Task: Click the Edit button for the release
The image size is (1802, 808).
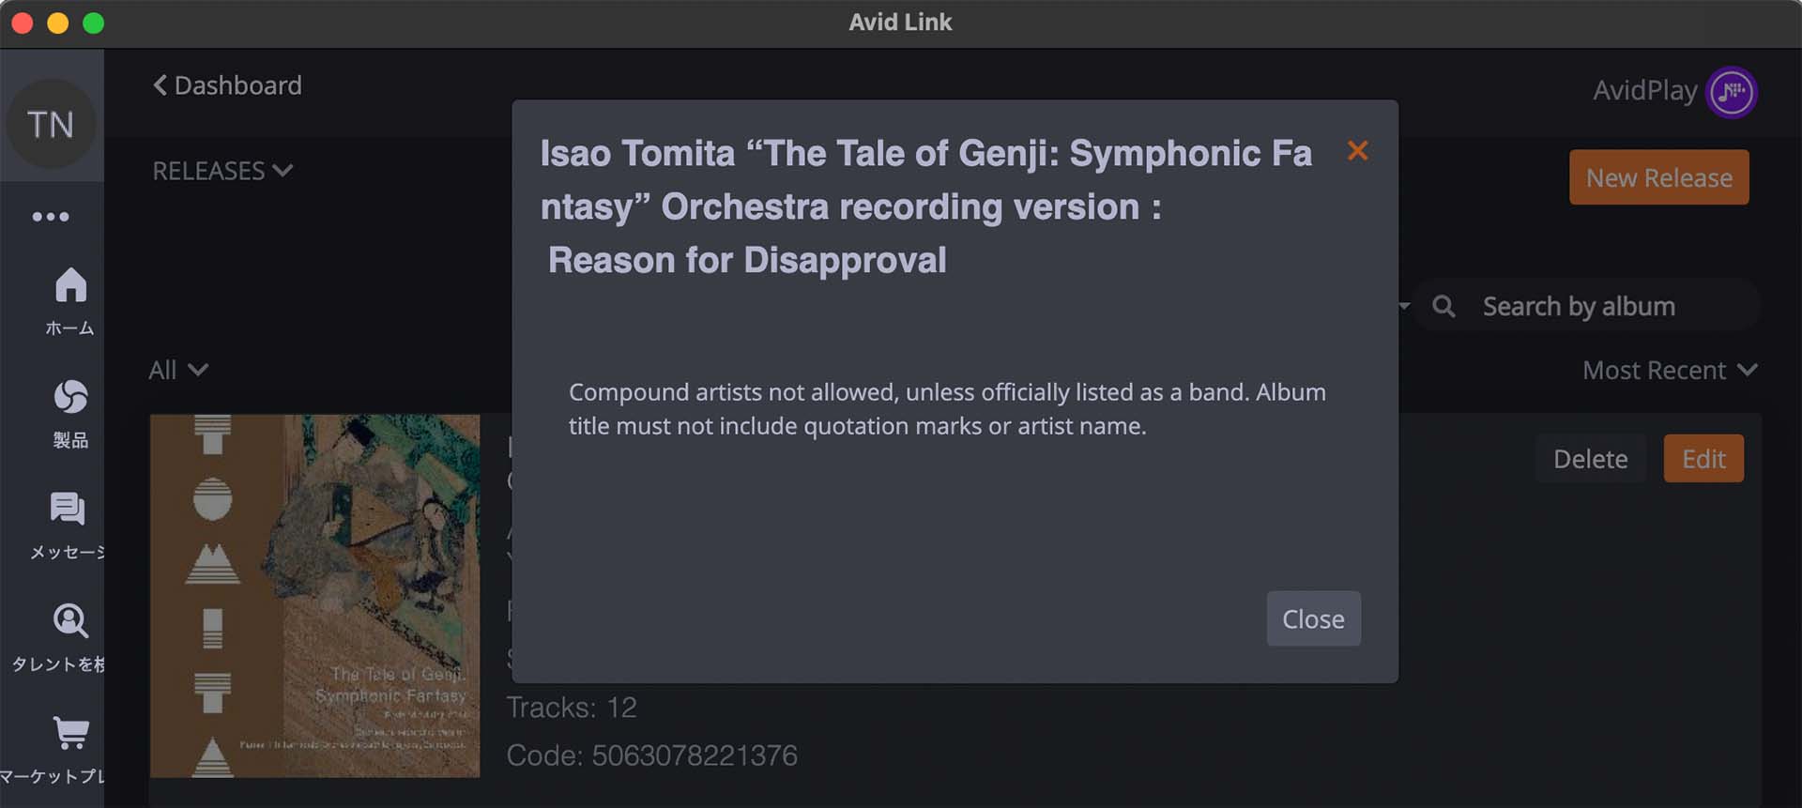Action: [x=1703, y=459]
